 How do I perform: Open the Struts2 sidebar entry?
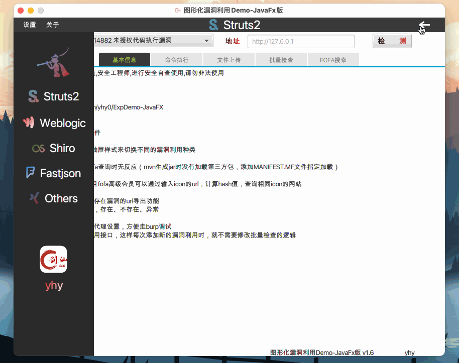[x=54, y=96]
